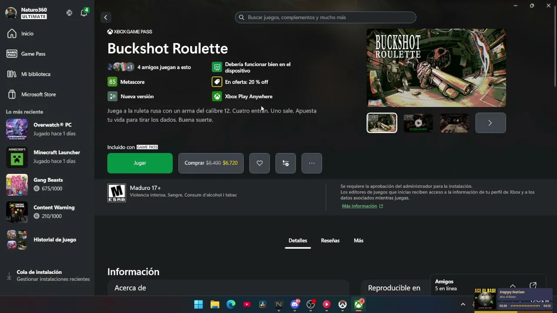This screenshot has height=313, width=557.
Task: Expand the Amigos panel with the chevron
Action: point(513,286)
